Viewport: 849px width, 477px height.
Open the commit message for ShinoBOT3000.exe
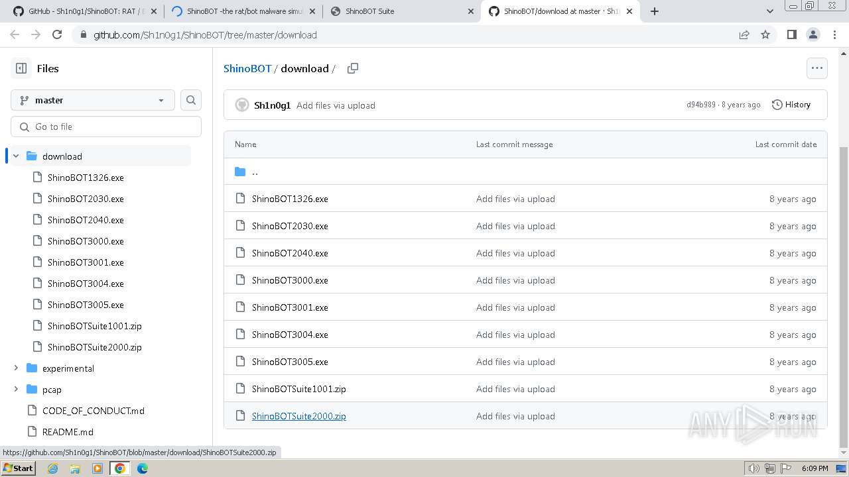tap(515, 280)
